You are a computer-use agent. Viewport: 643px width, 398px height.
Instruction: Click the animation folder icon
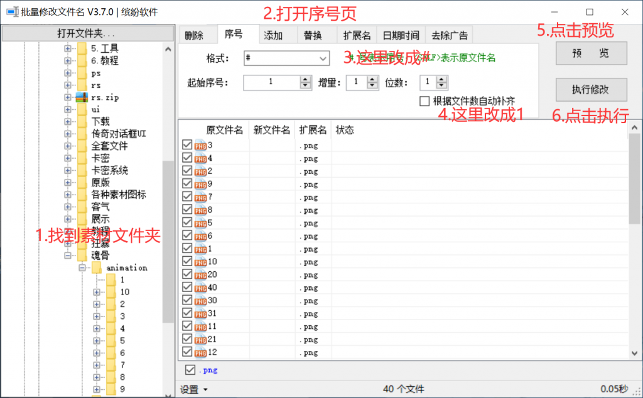(96, 267)
